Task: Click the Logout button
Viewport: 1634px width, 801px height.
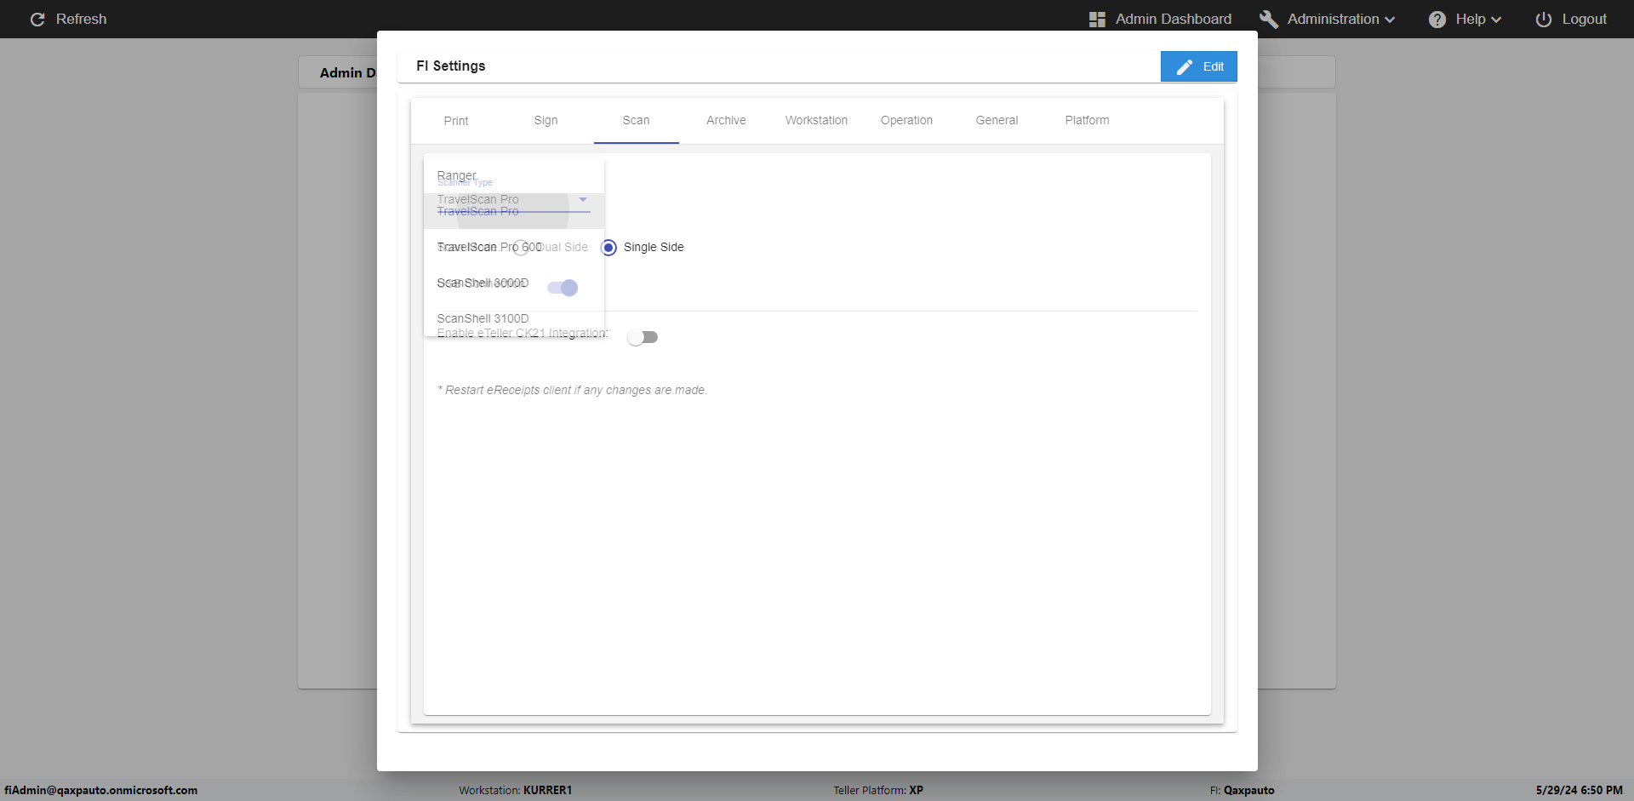Action: click(x=1571, y=19)
